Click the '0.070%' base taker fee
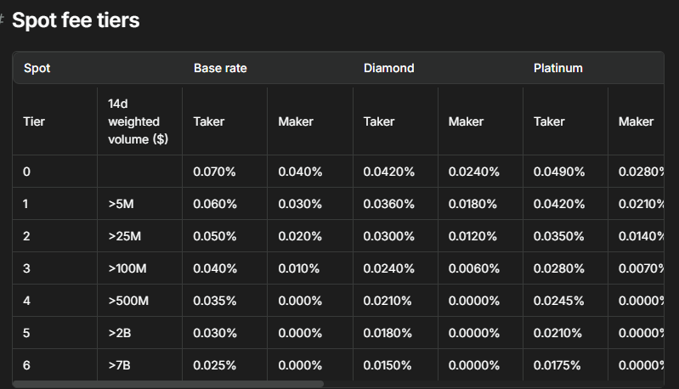679x389 pixels. 214,172
